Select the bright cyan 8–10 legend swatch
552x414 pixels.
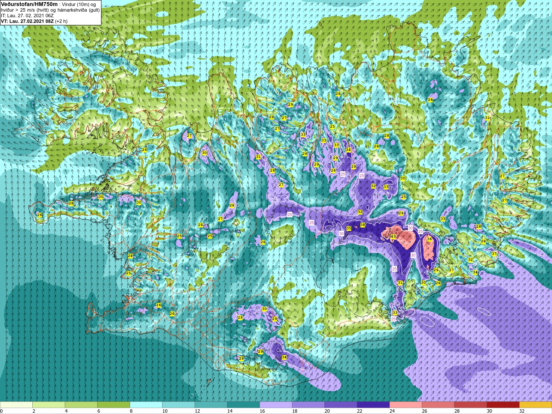(x=146, y=405)
